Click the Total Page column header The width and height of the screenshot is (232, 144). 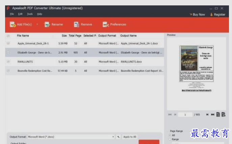(75, 36)
